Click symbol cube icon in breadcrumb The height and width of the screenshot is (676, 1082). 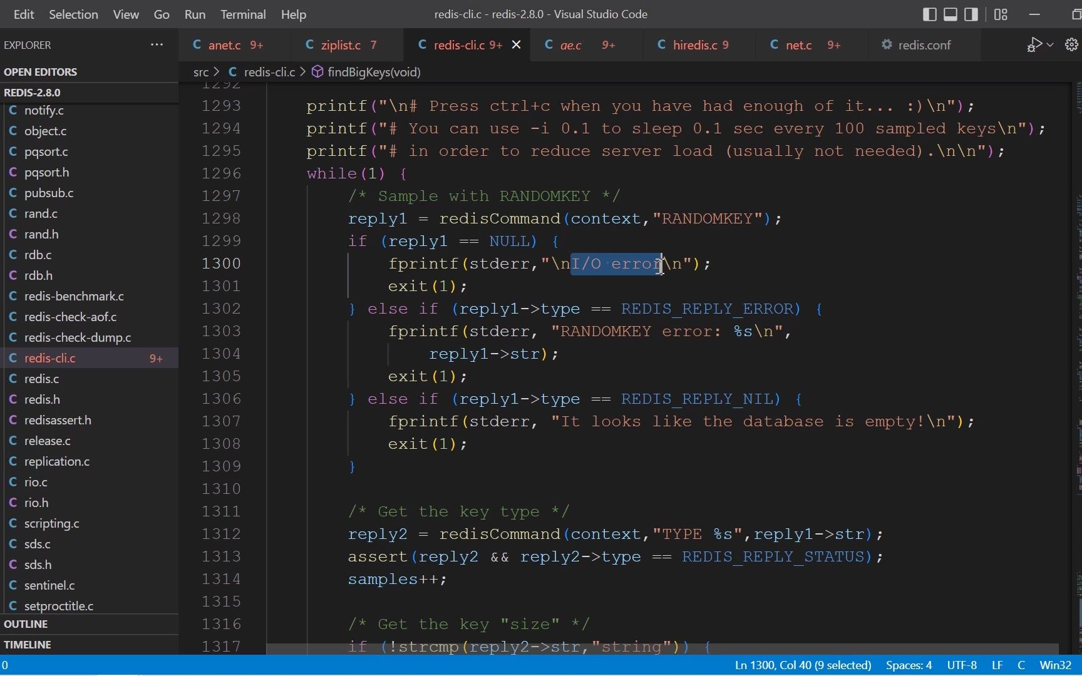click(x=317, y=72)
